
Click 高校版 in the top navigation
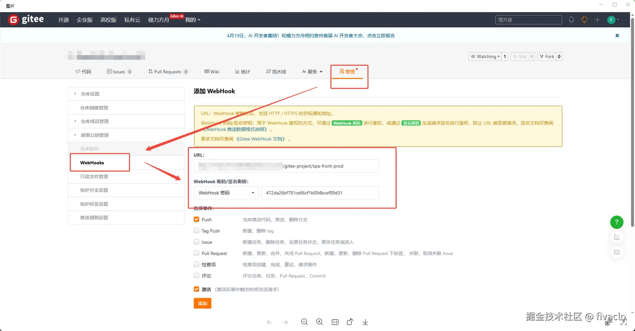point(108,20)
